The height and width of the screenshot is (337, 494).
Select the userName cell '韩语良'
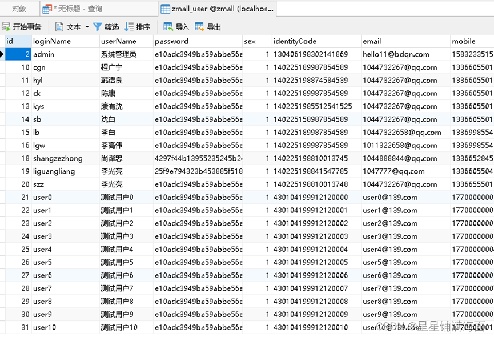(x=126, y=81)
